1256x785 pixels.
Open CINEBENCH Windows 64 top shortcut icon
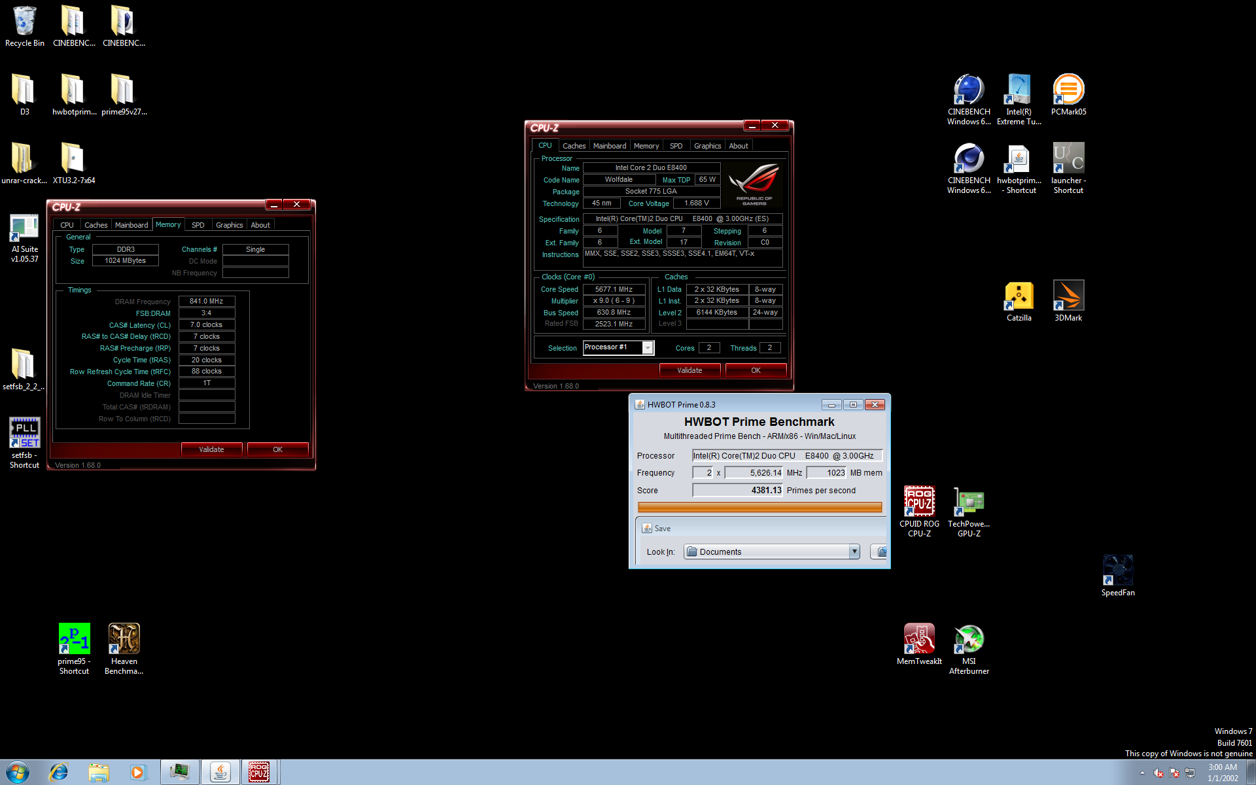(969, 99)
